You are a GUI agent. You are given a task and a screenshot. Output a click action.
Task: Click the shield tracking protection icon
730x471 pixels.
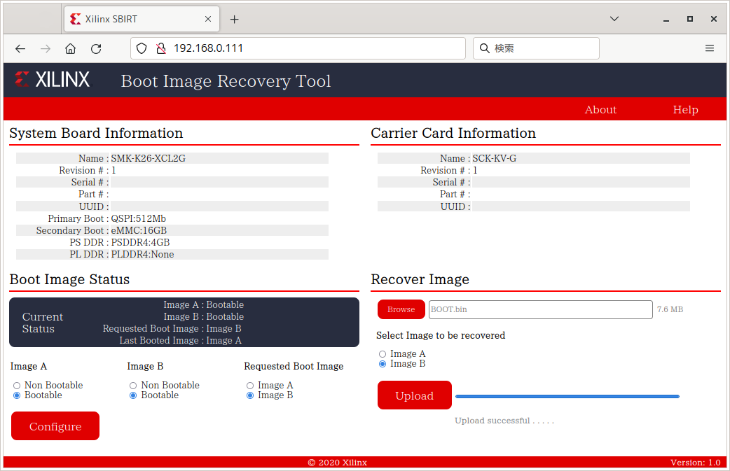(142, 48)
